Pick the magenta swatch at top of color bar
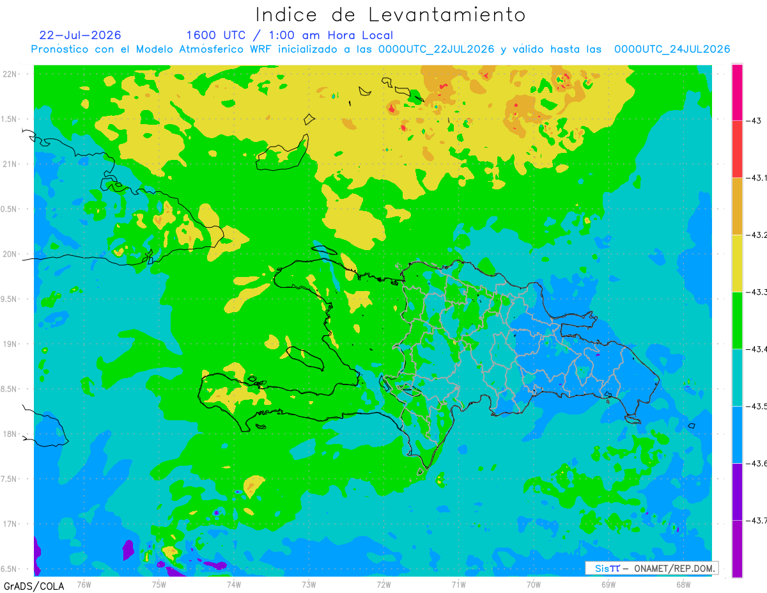This screenshot has width=767, height=593. click(x=737, y=92)
